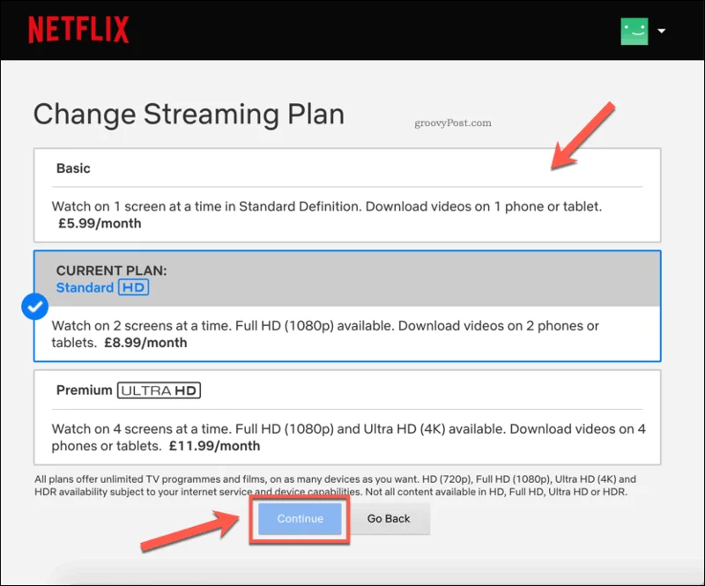The height and width of the screenshot is (586, 705).
Task: Click the Go Back button
Action: (x=389, y=518)
